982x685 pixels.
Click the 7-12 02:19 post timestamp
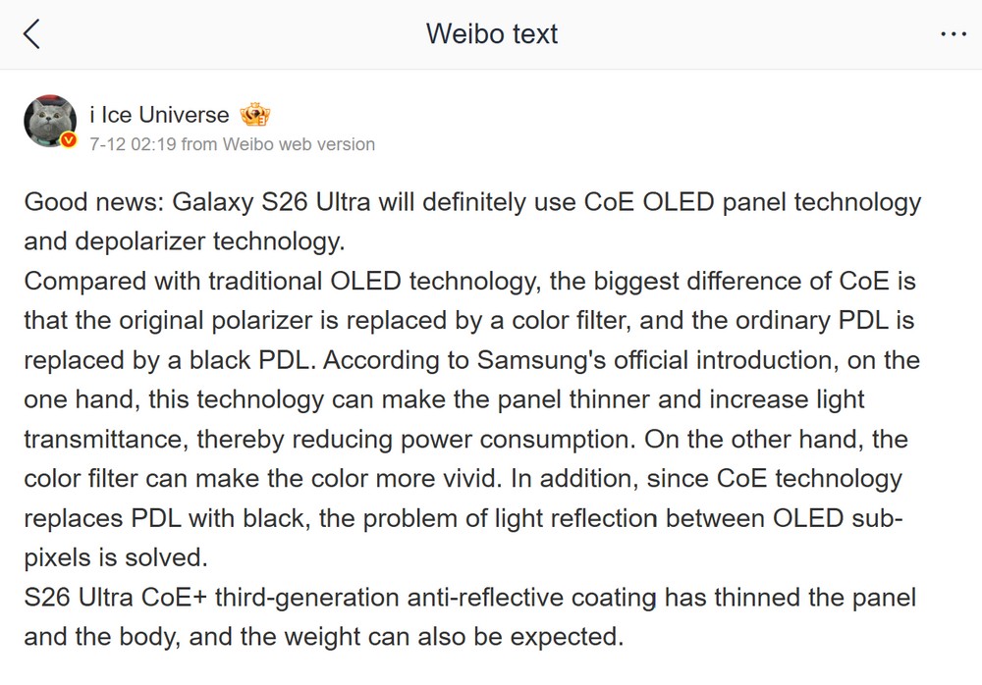133,144
